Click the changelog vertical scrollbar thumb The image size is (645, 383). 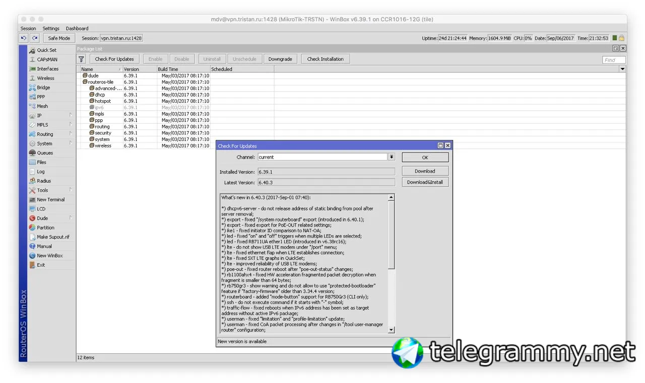coord(392,235)
